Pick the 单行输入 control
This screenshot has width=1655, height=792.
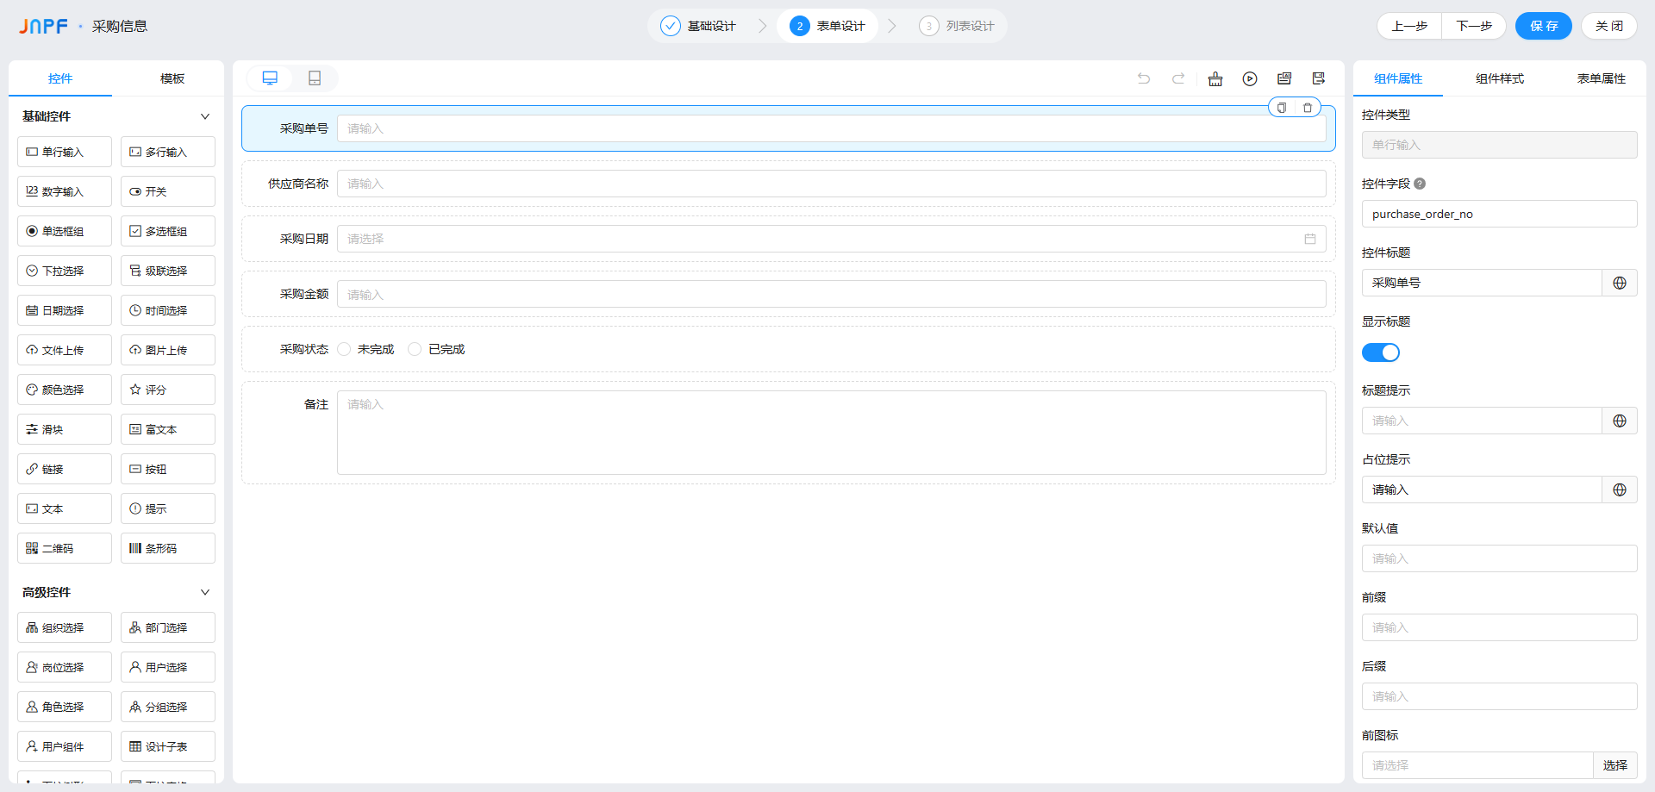[65, 152]
